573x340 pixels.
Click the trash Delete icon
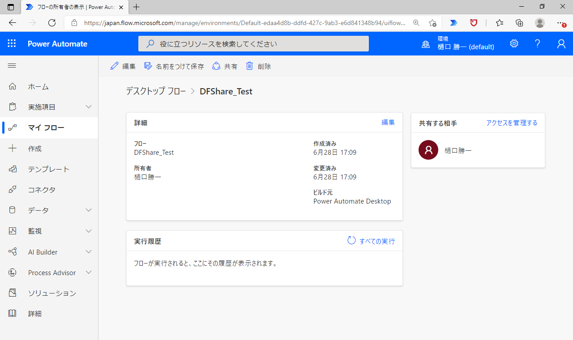250,66
